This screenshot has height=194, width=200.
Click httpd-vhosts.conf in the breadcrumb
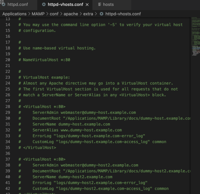123,14
